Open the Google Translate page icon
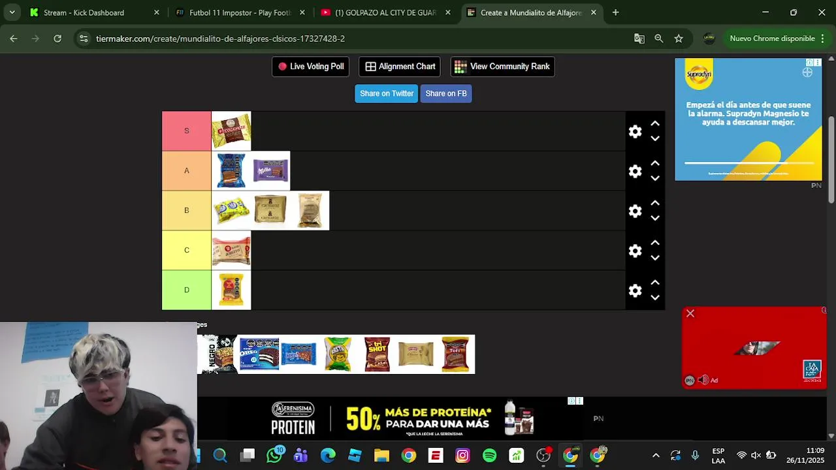Viewport: 836px width, 470px height. (x=639, y=39)
